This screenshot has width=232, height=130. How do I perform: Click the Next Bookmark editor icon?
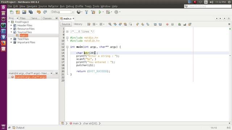pyautogui.click(x=142, y=24)
